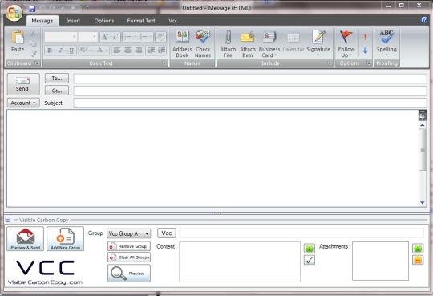Click Attach Item envelope icon

pyautogui.click(x=248, y=43)
